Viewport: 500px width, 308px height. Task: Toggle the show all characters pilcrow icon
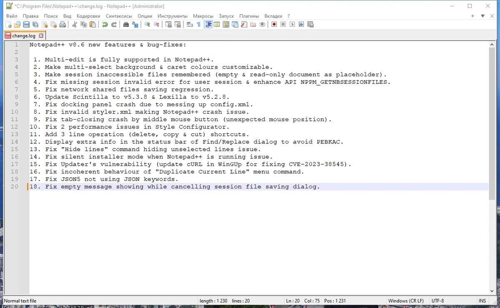pos(199,25)
